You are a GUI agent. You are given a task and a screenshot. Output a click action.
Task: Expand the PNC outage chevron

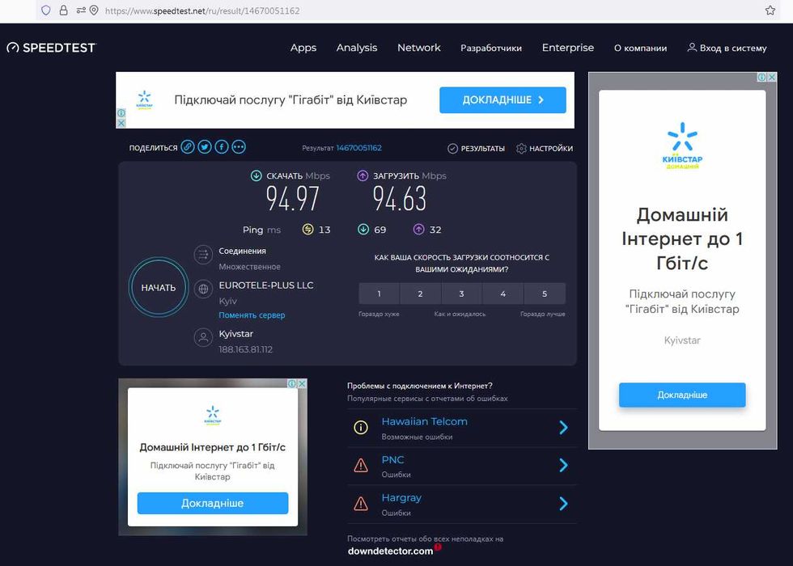(563, 465)
